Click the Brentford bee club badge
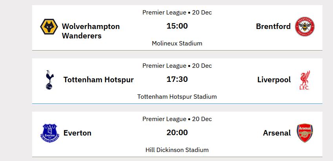Image resolution: width=333 pixels, height=161 pixels. click(x=305, y=27)
